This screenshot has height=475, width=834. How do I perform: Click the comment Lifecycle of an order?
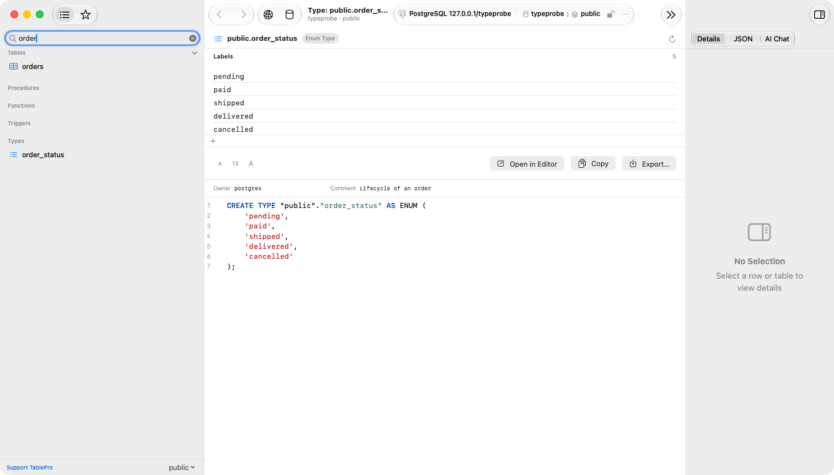click(x=395, y=189)
